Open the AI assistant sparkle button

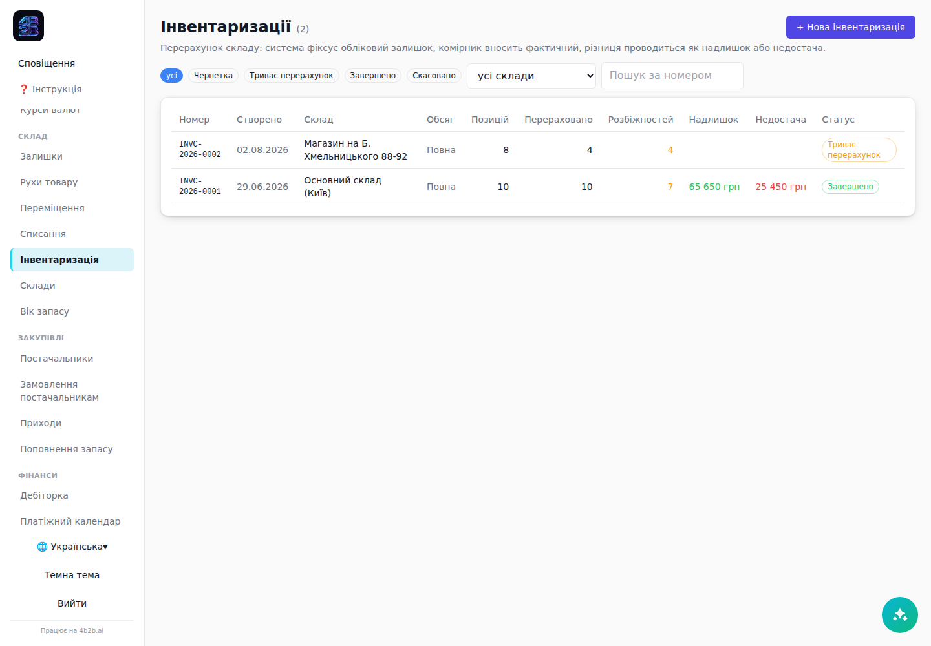(900, 615)
